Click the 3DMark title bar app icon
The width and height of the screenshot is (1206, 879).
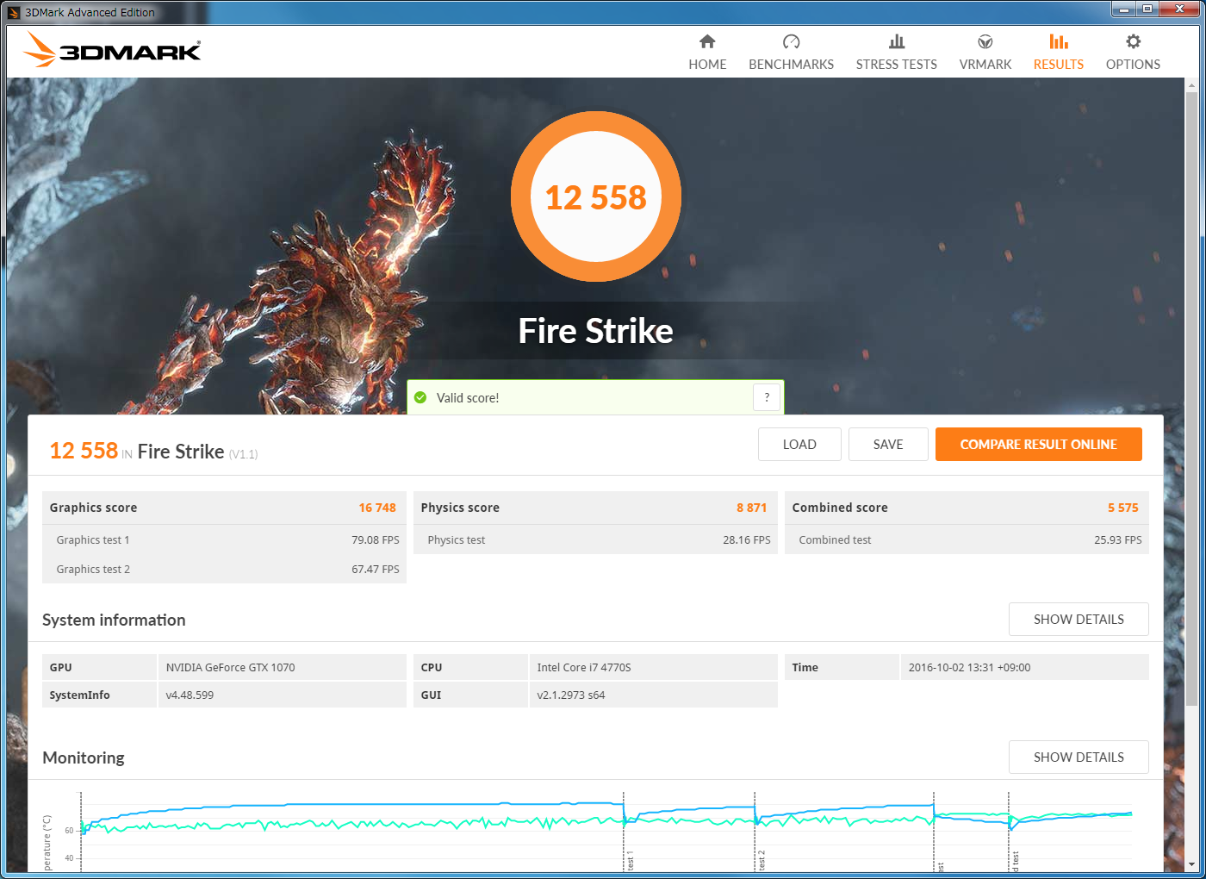[13, 12]
